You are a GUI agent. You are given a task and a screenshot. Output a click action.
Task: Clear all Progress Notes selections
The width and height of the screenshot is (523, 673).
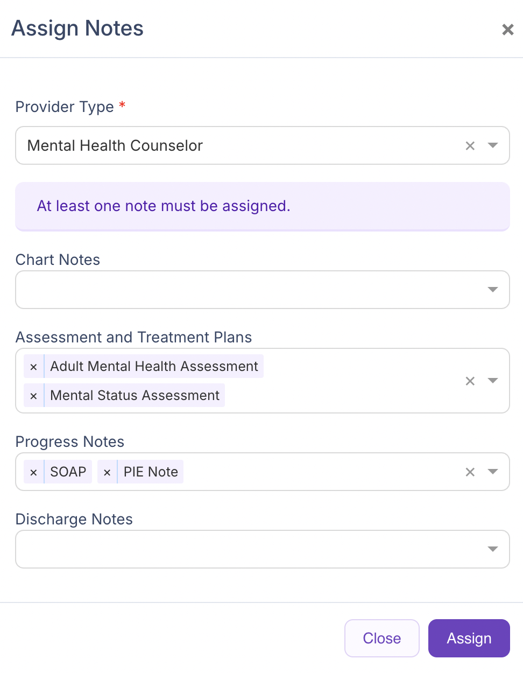(x=470, y=472)
